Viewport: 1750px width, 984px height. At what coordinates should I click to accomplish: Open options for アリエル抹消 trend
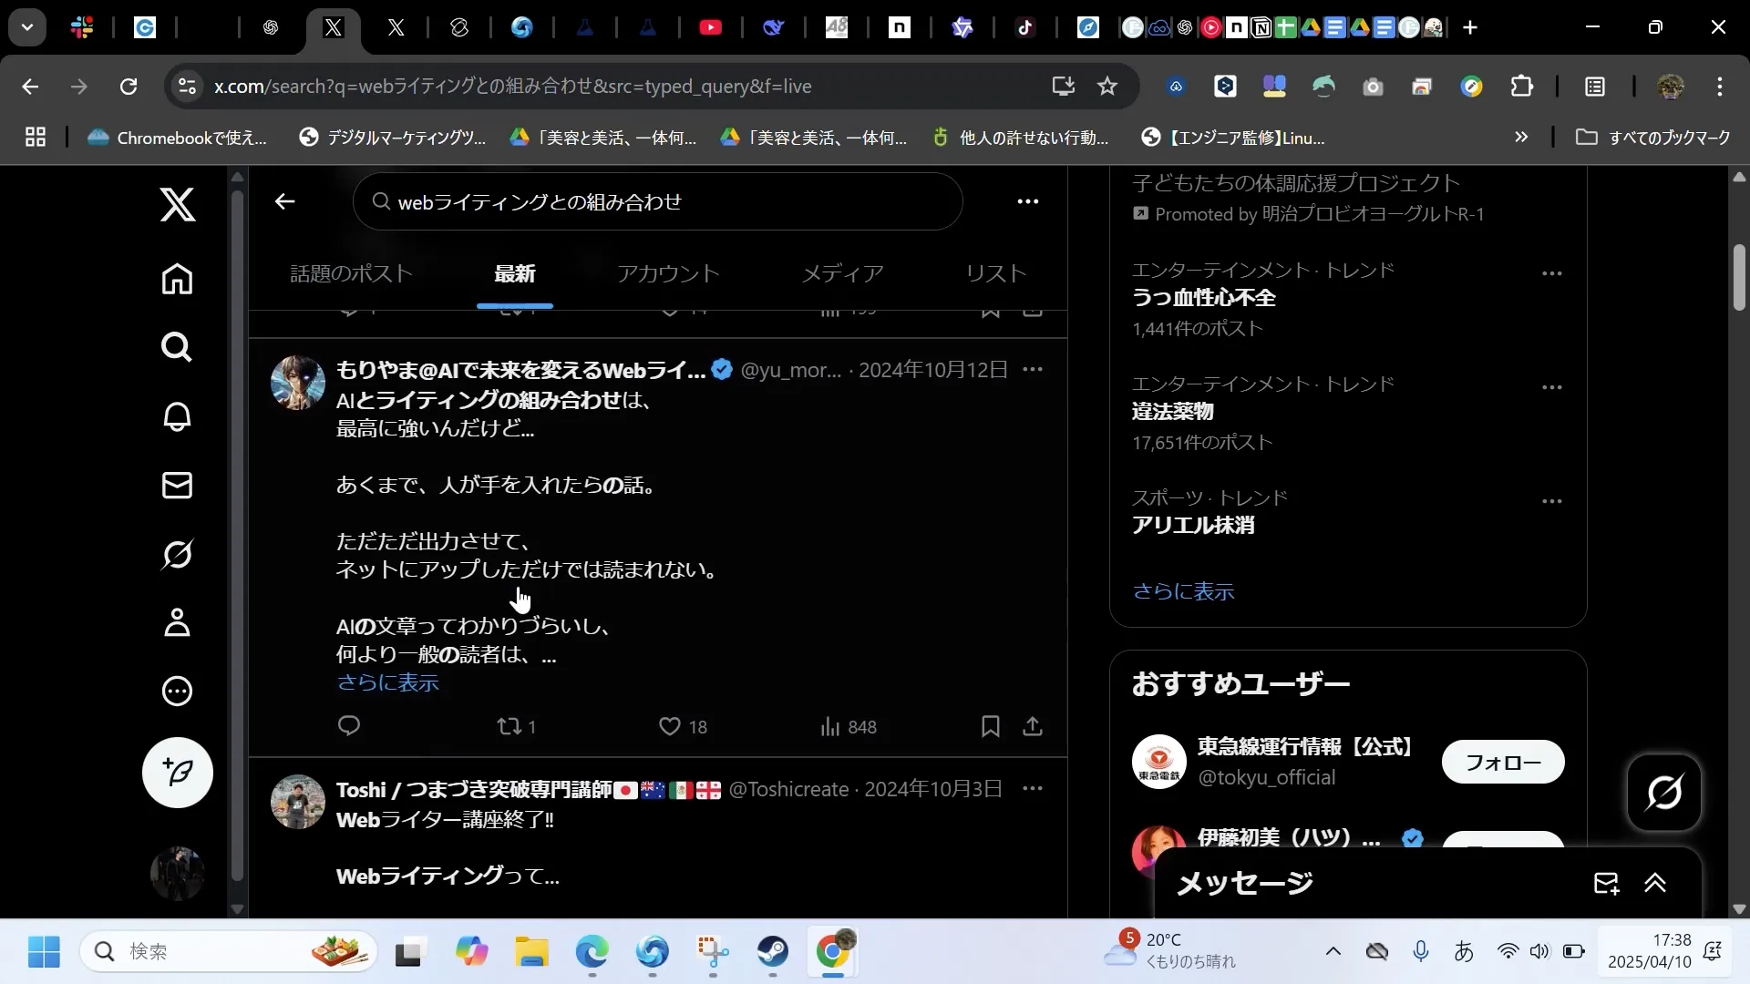[1552, 501]
